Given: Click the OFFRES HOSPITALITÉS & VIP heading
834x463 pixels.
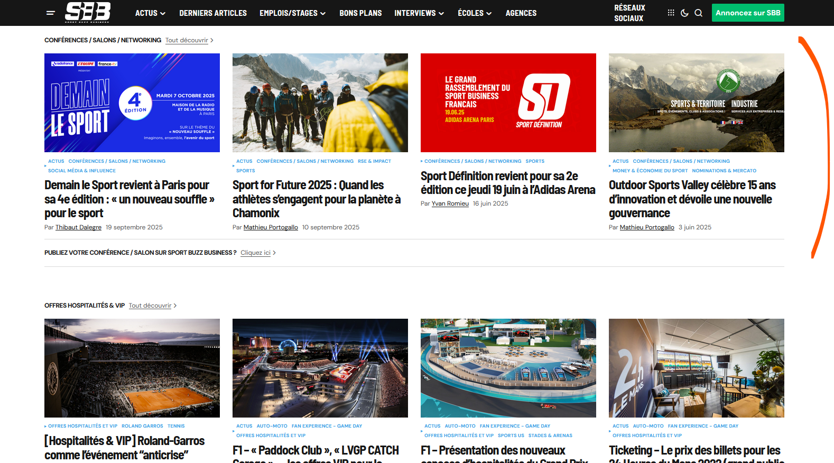Looking at the screenshot, I should point(85,305).
